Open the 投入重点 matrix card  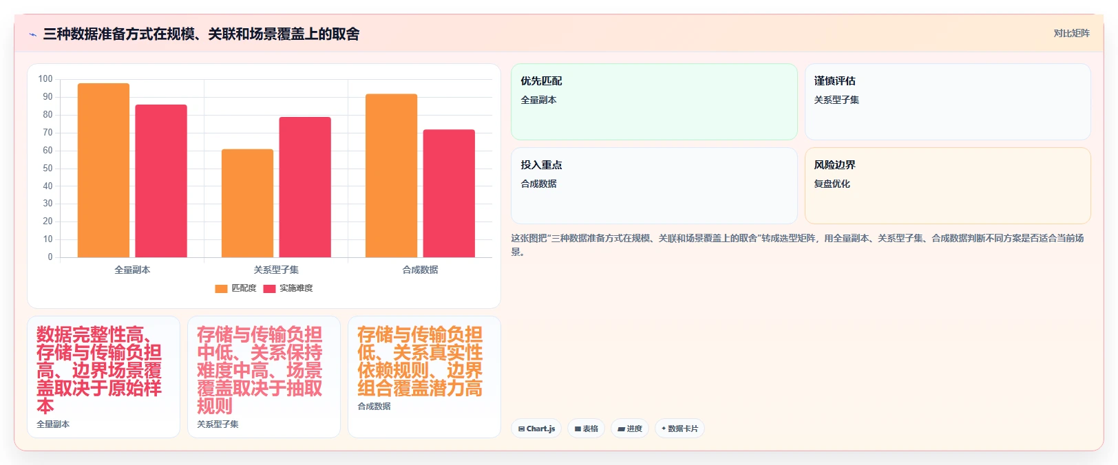coord(654,186)
